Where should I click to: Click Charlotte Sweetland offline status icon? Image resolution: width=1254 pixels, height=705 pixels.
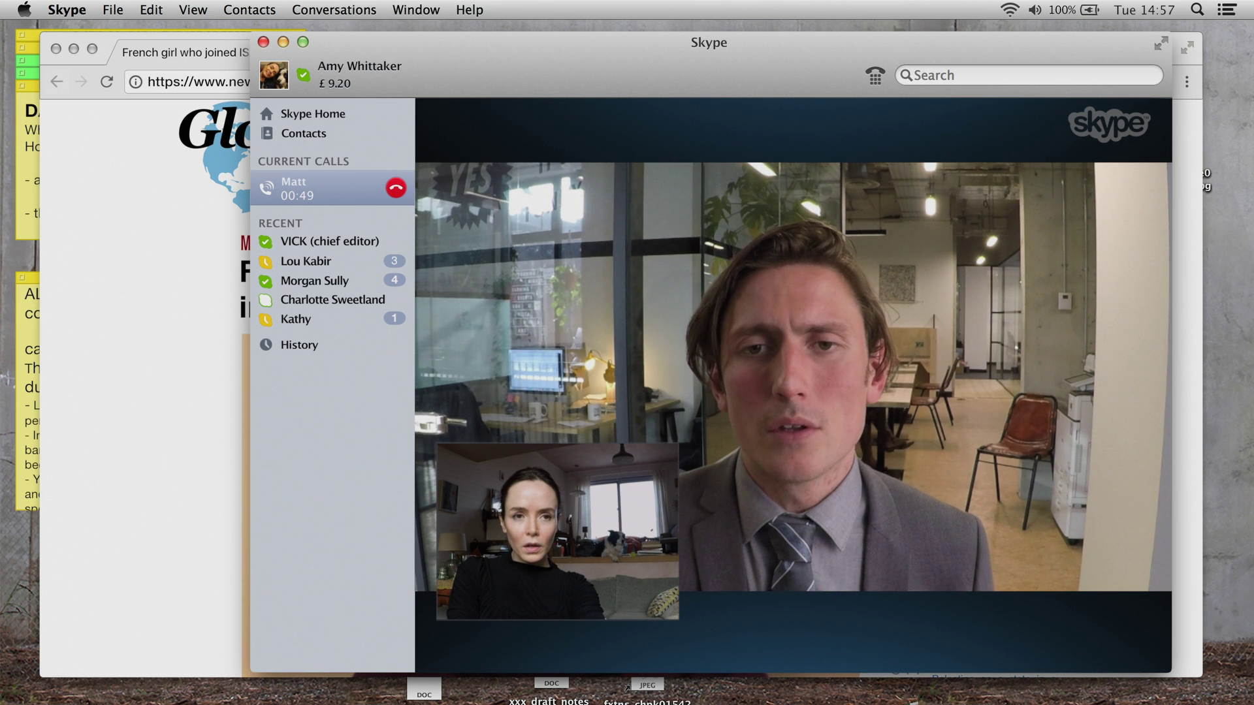pyautogui.click(x=265, y=300)
